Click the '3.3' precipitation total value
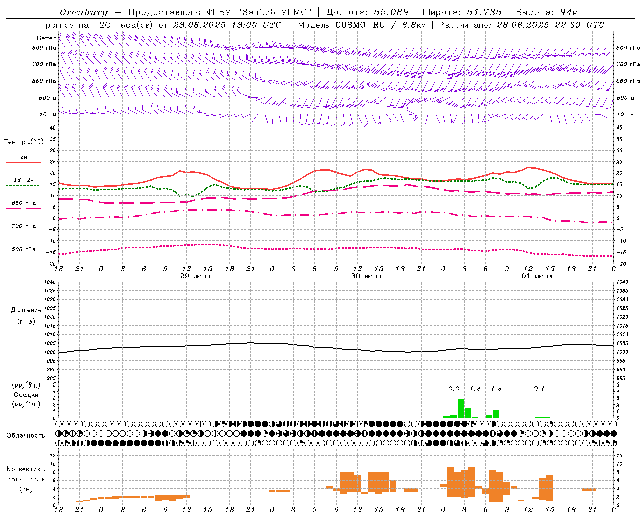 [x=454, y=389]
